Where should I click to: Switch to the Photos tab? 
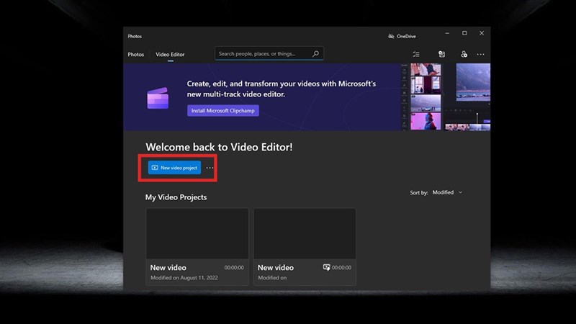click(136, 55)
